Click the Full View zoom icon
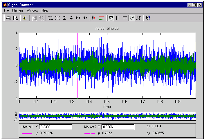Screen dimensions: 211x140 [x=57, y=18]
